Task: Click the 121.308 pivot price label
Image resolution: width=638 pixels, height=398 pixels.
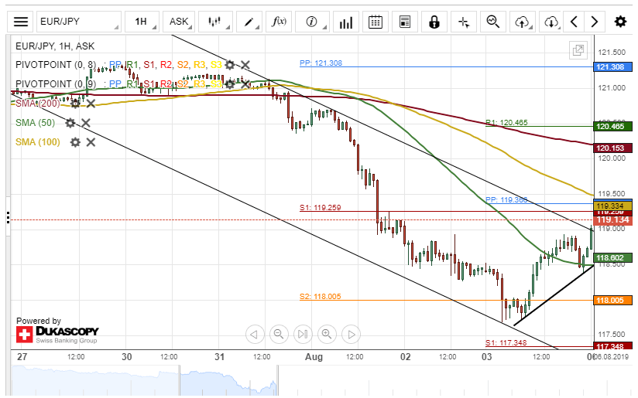Action: [x=612, y=67]
